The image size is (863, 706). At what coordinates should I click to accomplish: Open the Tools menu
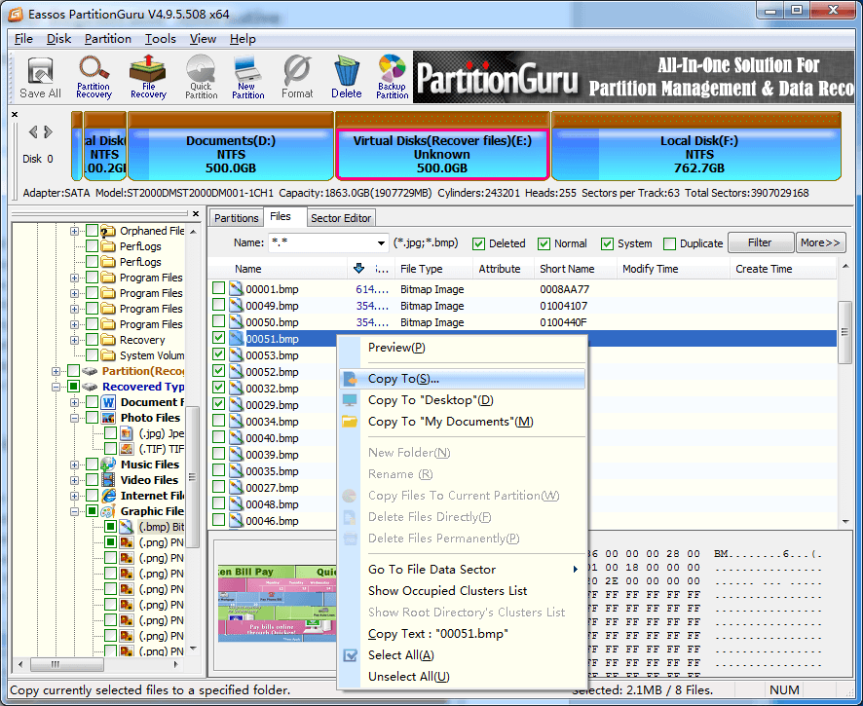tap(160, 39)
